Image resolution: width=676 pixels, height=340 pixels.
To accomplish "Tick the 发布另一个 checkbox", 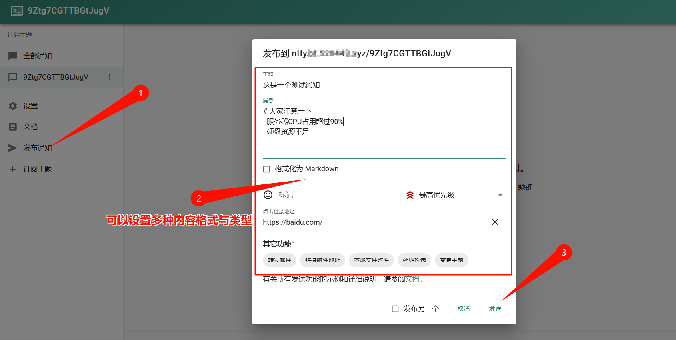I will pyautogui.click(x=395, y=309).
